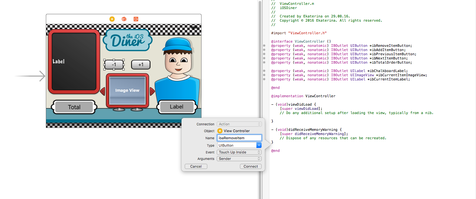Click the 'View Controller' object text in popover

click(237, 131)
